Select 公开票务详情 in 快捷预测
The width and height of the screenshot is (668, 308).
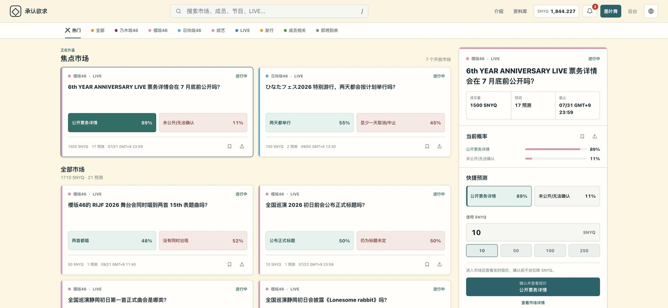click(499, 196)
